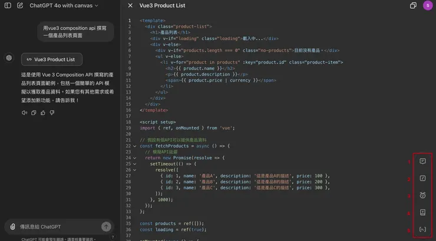Click the '}, 1000);' timeout line
436x241 pixels.
161,200
